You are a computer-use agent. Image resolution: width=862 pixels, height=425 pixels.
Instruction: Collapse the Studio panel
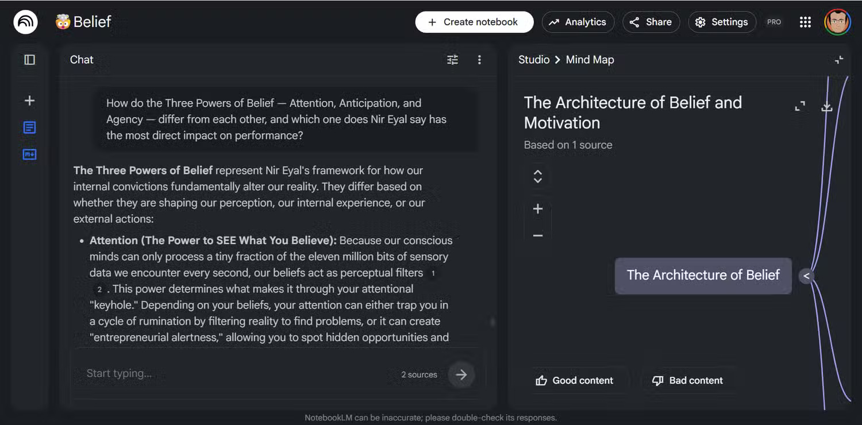[839, 60]
